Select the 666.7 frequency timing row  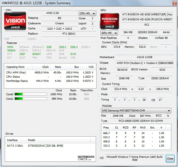(136, 133)
